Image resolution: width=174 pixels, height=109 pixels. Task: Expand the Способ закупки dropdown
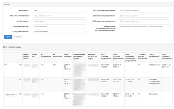(x=59, y=21)
